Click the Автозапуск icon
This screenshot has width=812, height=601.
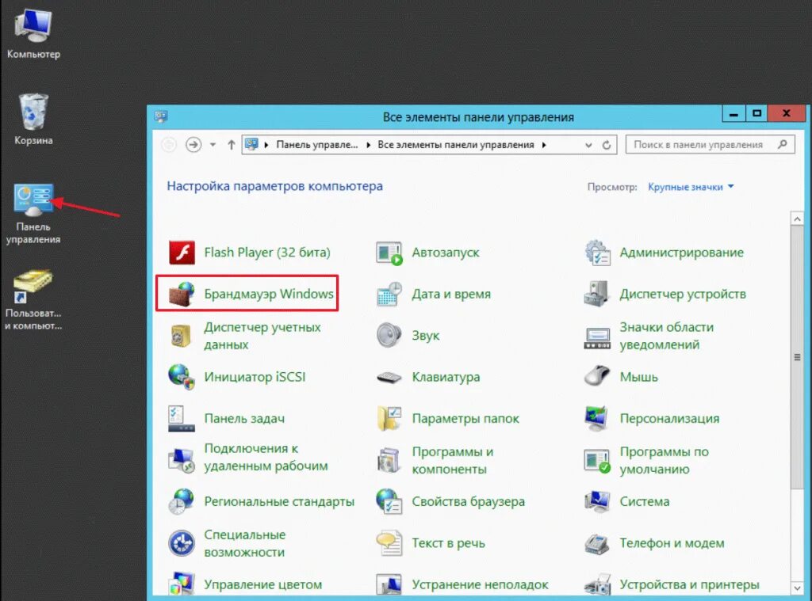(389, 253)
